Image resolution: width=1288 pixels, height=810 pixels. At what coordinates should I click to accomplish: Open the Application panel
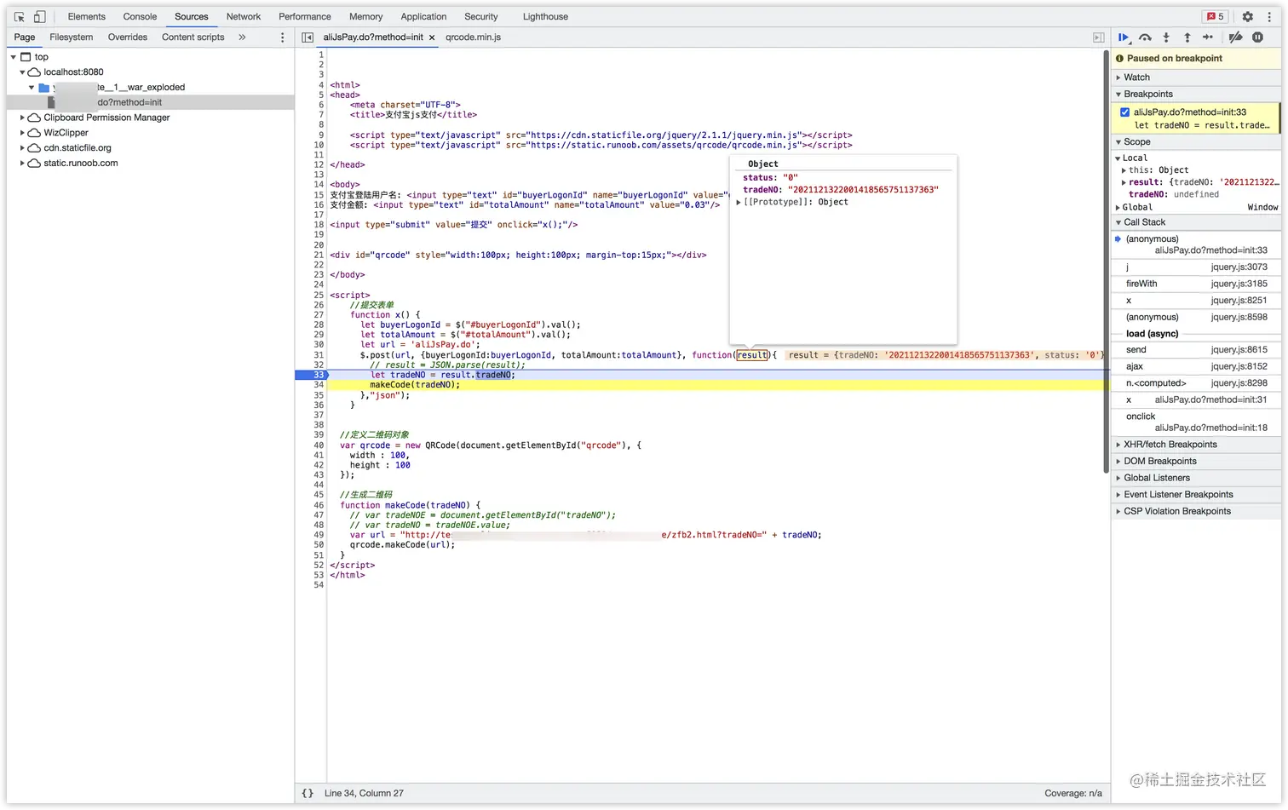[423, 16]
